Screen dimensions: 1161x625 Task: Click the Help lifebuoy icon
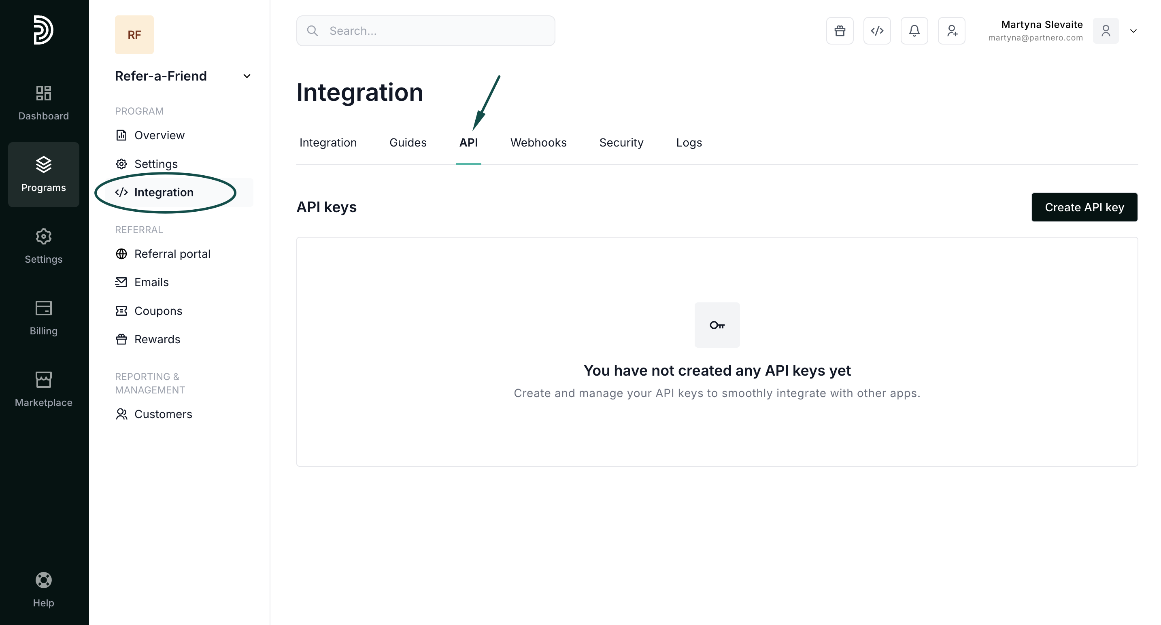point(43,580)
